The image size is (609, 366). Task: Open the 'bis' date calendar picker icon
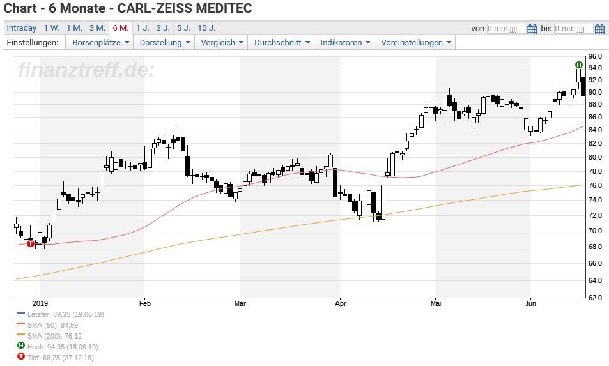pos(599,29)
